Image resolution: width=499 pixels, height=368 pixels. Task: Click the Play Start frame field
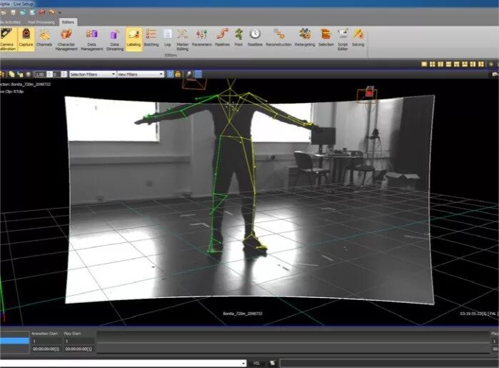pyautogui.click(x=79, y=341)
